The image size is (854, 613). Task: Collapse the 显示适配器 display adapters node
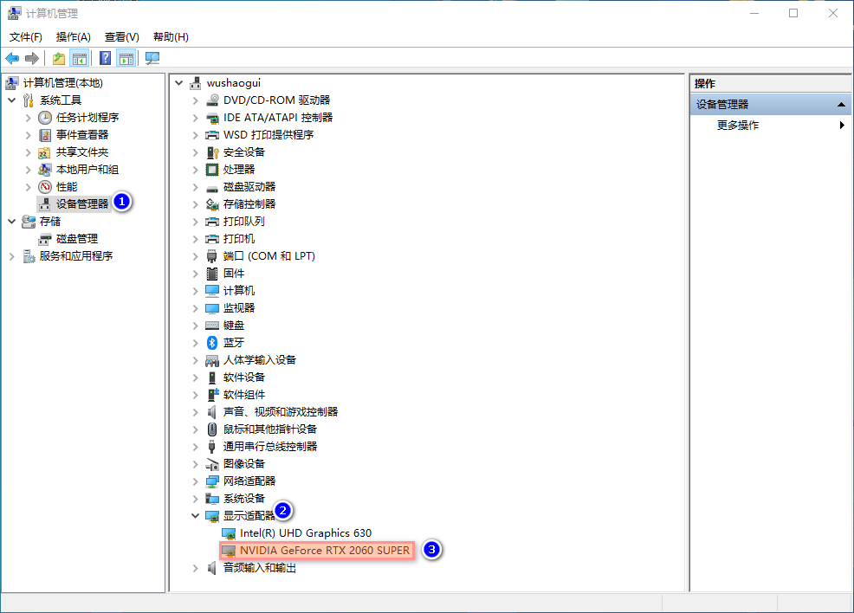click(195, 516)
